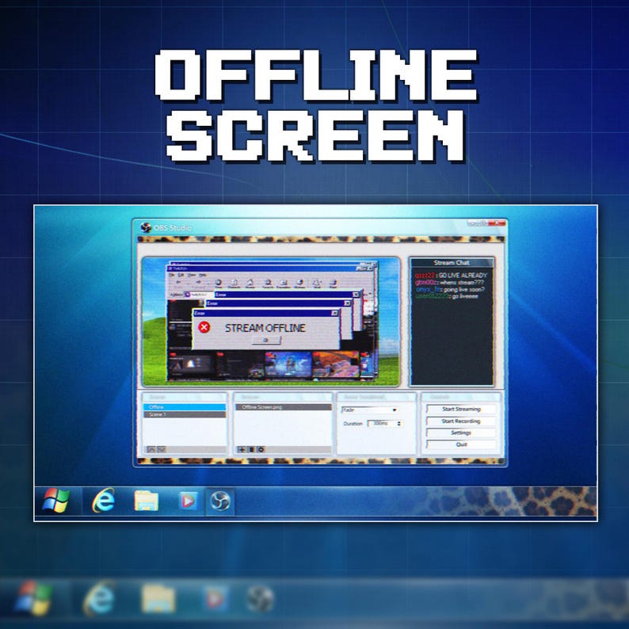The image size is (629, 629).
Task: Close the front STREAM OFFLINE Error dialog
Action: click(334, 313)
